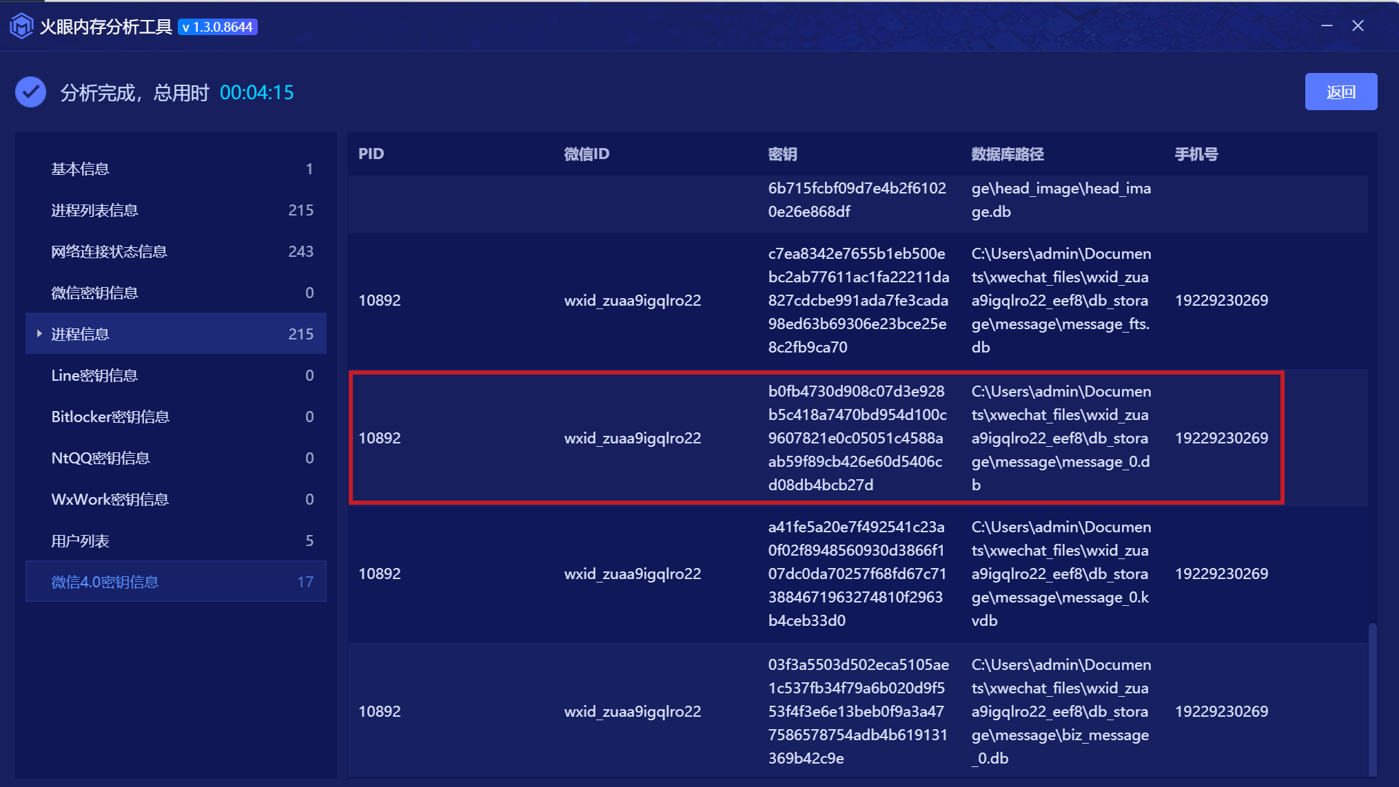The image size is (1399, 787).
Task: Select 微信密钥信息 sidebar item
Action: click(x=176, y=293)
